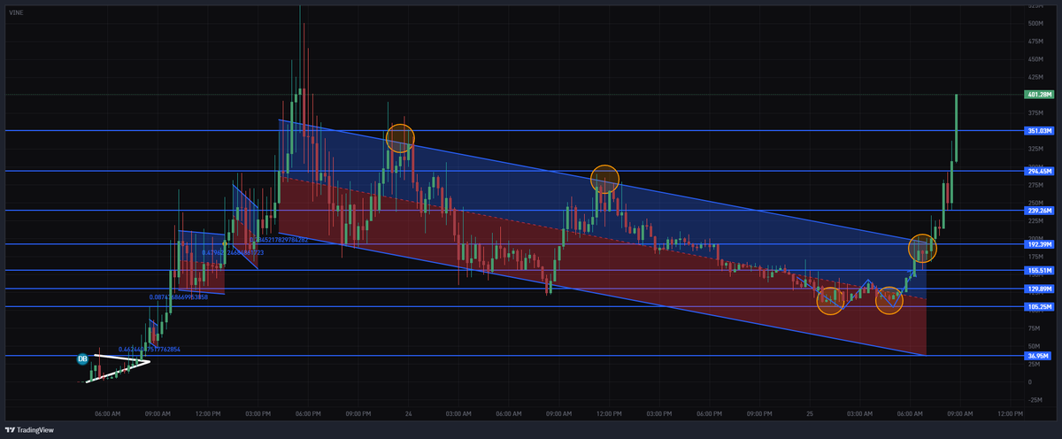
Task: Click the green 401.28M current price label
Action: coord(1037,95)
